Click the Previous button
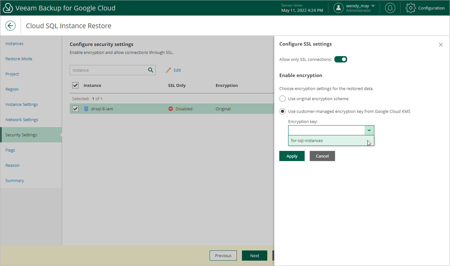 coord(223,256)
